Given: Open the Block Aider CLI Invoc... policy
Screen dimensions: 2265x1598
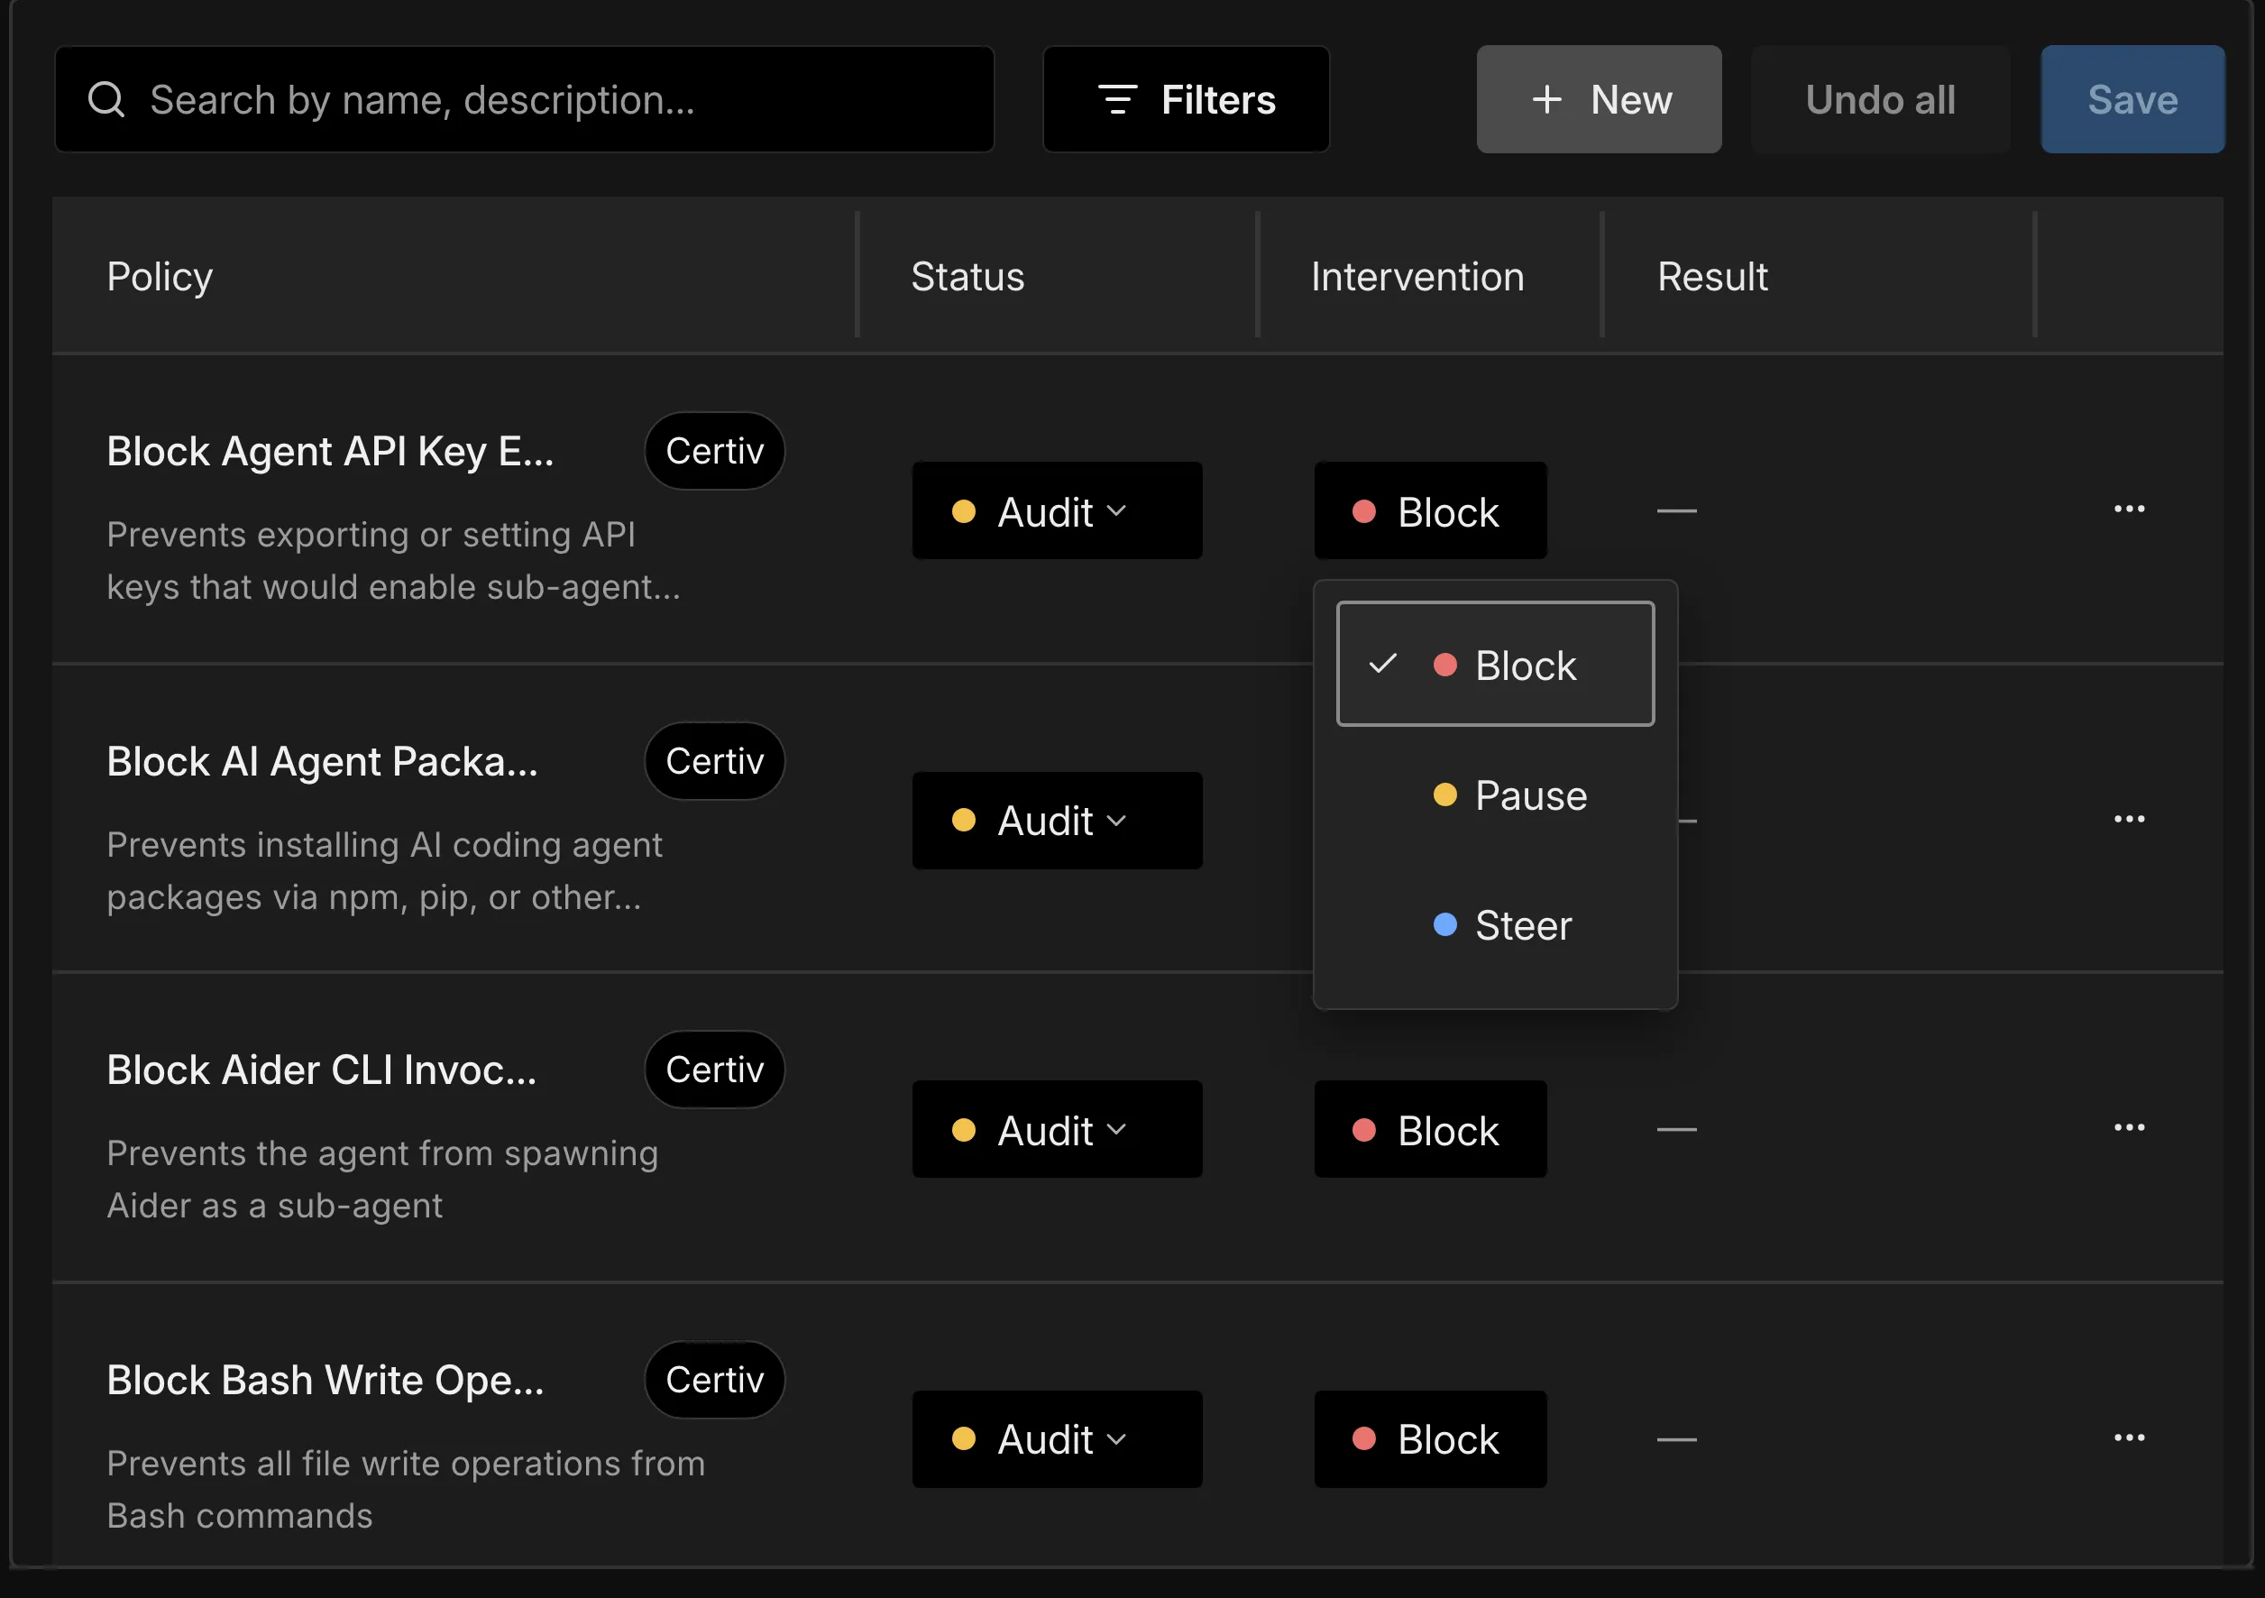Looking at the screenshot, I should [322, 1070].
